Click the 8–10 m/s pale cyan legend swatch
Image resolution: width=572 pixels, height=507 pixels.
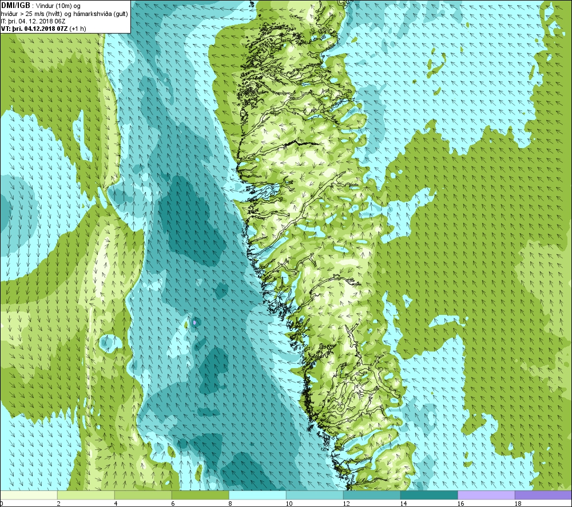coord(257,495)
